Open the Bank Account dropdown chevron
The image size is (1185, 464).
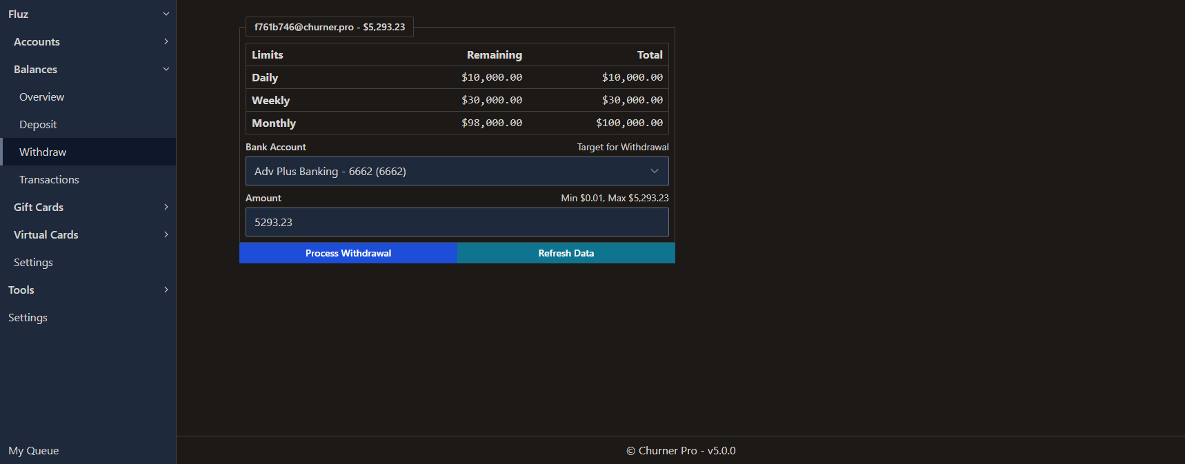click(654, 171)
